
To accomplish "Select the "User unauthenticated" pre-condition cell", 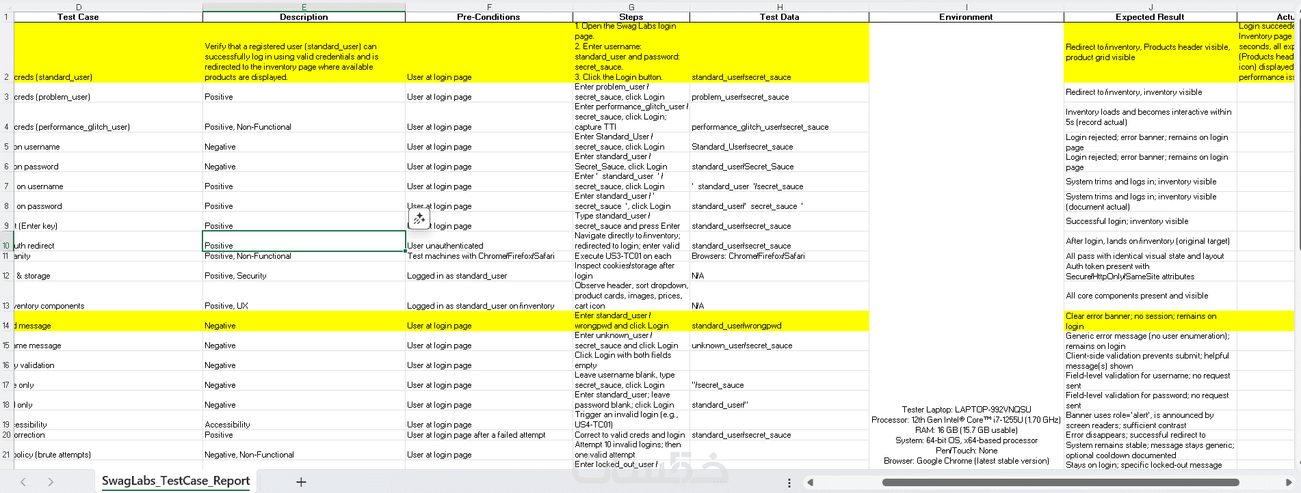I will coord(489,241).
